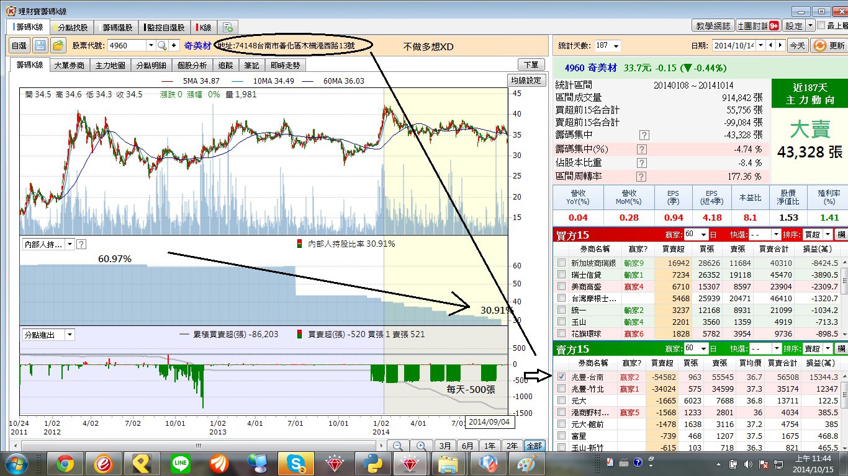Viewport: 848px width, 476px height.
Task: Expand the 設定 dropdown arrow
Action: tap(810, 25)
